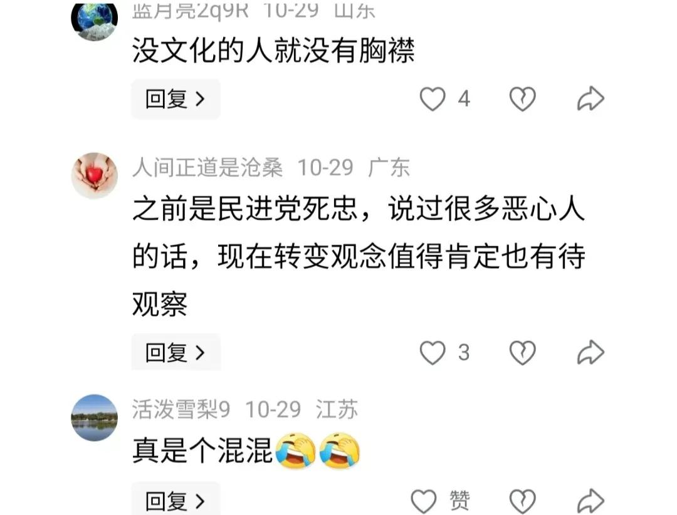Open the red heart avatar profile
Viewport: 677px width, 515px height.
(x=94, y=175)
